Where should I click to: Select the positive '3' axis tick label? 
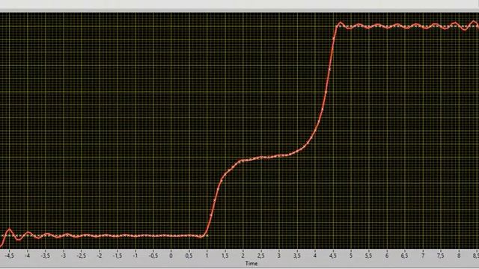tap(279, 256)
